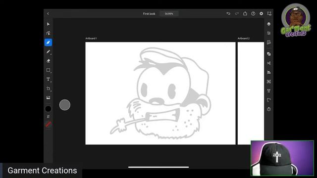
Task: Open the zoom percentage field
Action: pyautogui.click(x=169, y=14)
